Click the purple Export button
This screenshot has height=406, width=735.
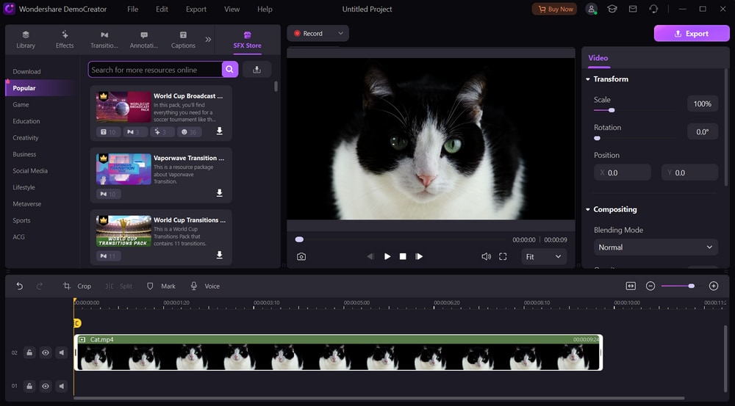click(x=691, y=34)
